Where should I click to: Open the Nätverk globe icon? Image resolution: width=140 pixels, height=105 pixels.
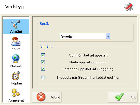click(x=16, y=58)
